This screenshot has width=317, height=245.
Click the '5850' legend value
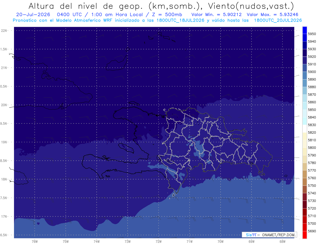point(312,110)
